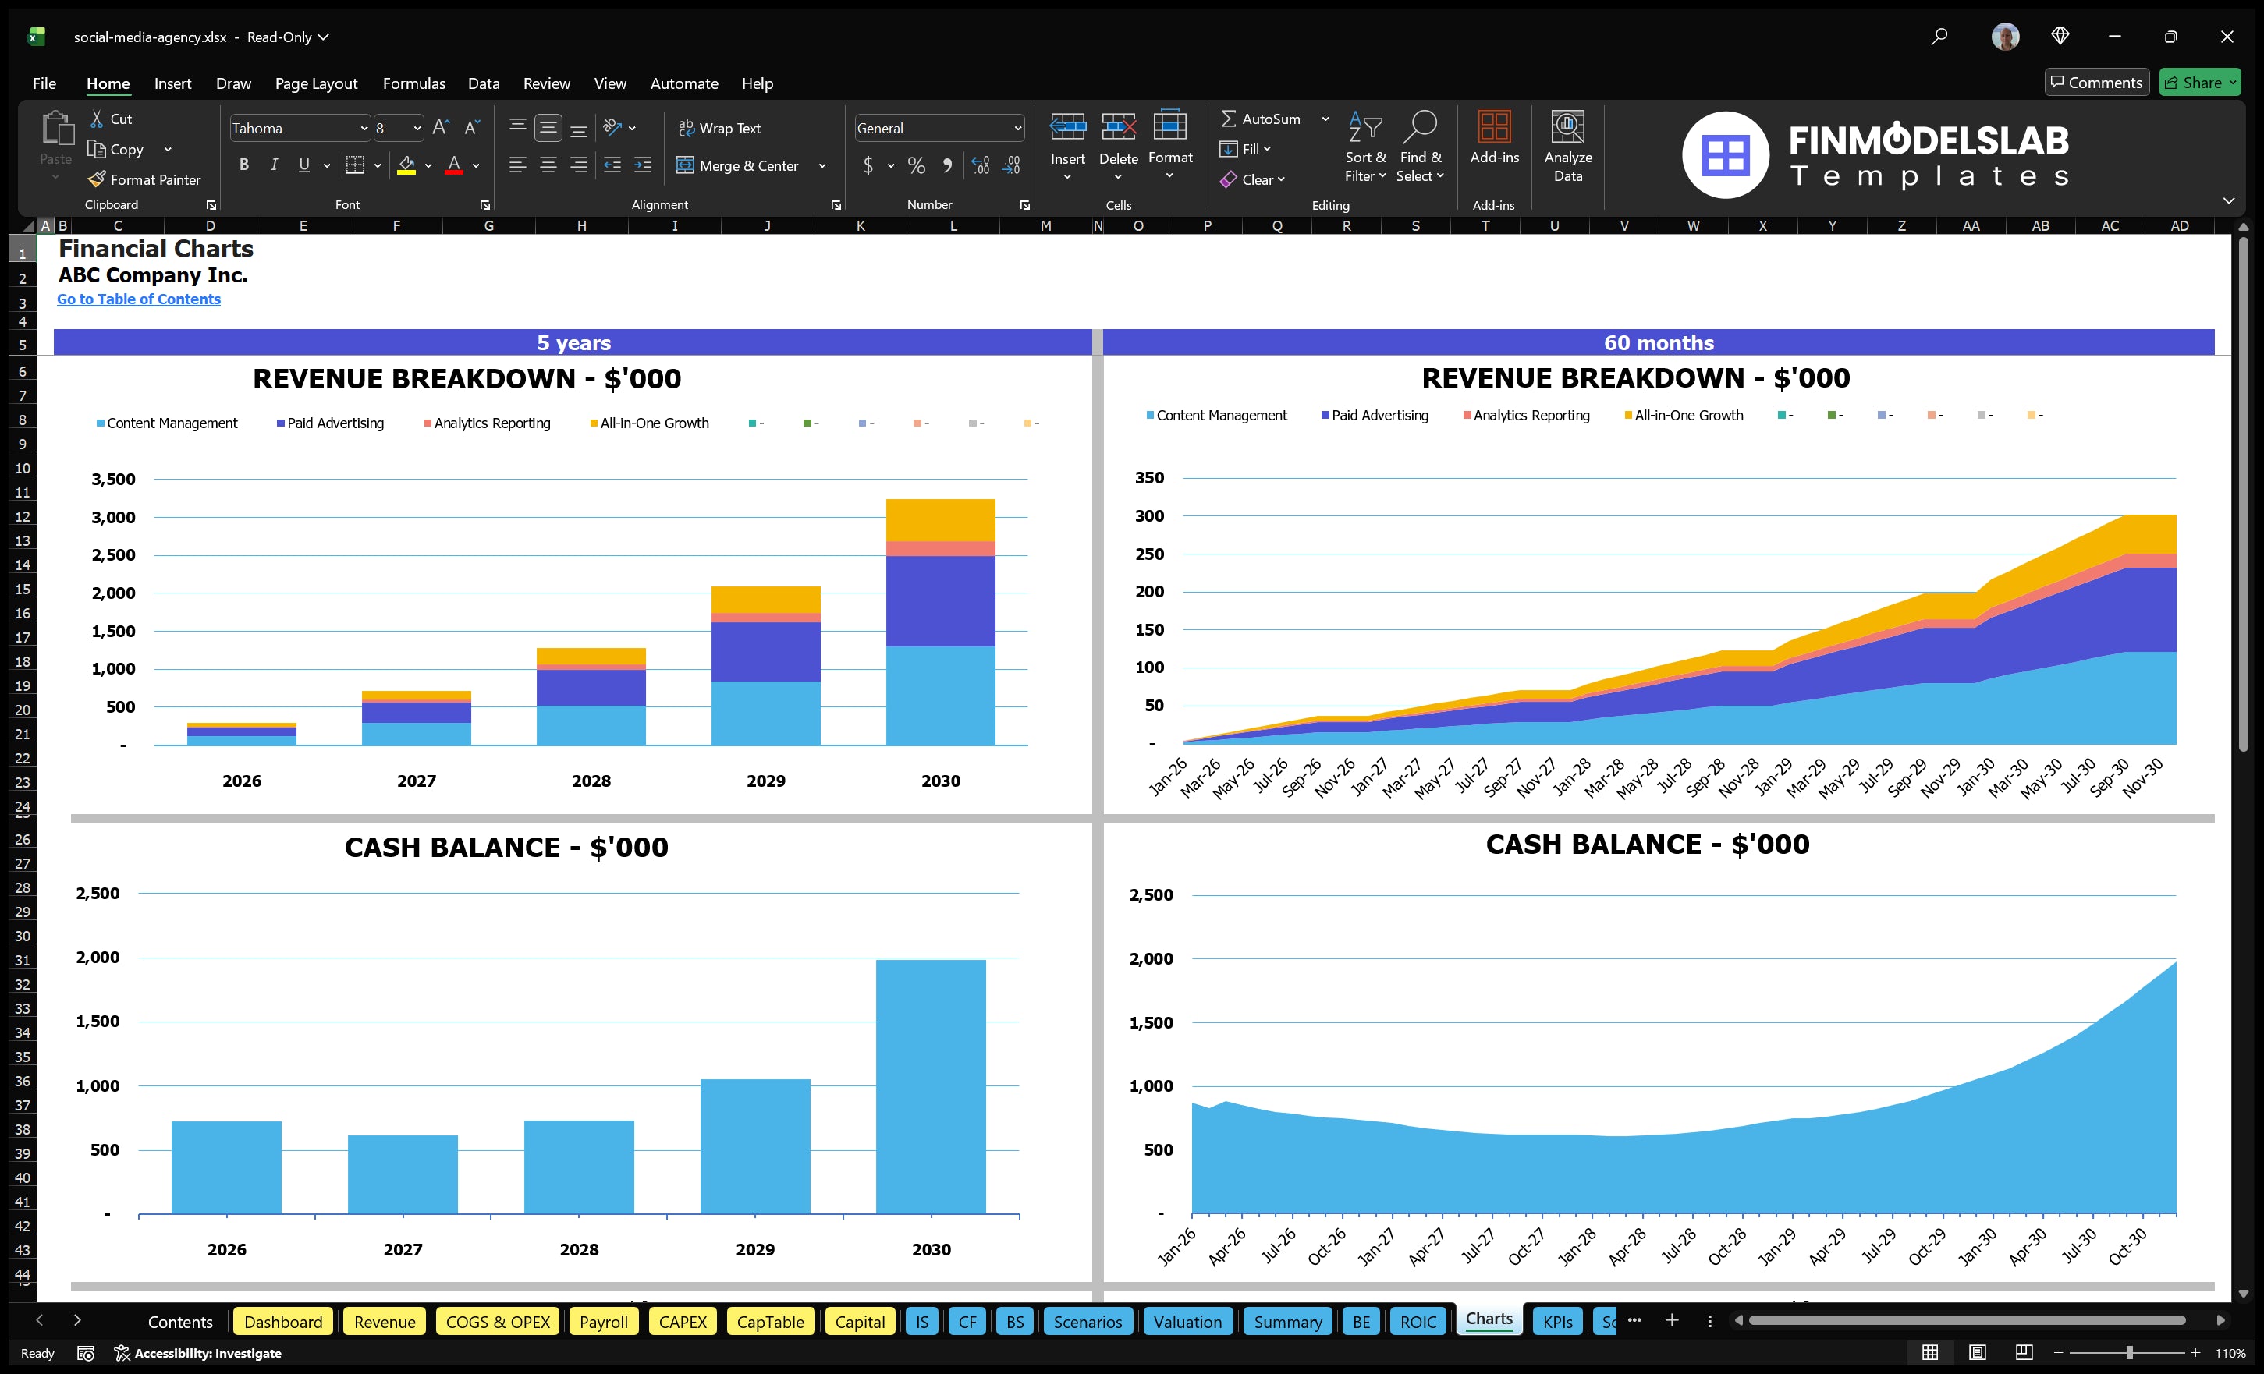This screenshot has width=2264, height=1374.
Task: Toggle Wrap Text on the selection
Action: [x=720, y=128]
